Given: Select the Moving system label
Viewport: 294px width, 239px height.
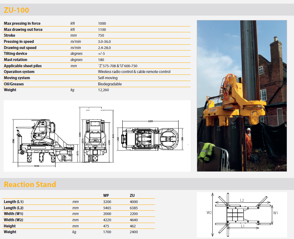Looking at the screenshot, I should (17, 78).
